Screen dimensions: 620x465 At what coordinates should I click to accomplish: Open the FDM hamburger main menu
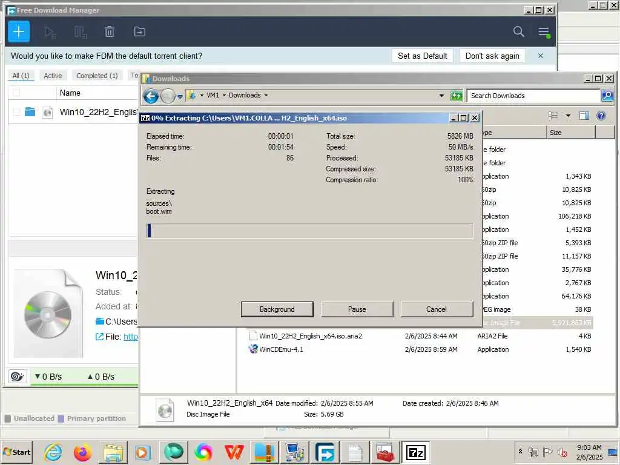544,31
